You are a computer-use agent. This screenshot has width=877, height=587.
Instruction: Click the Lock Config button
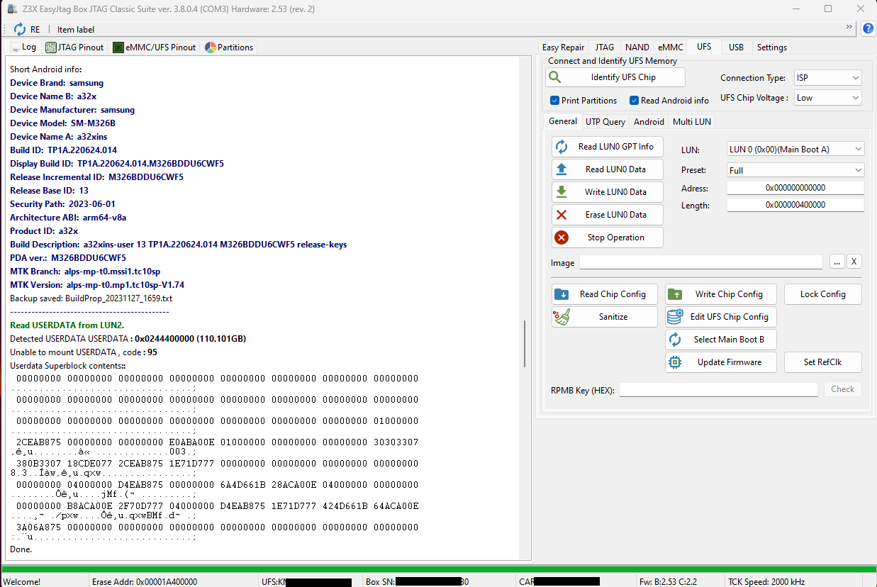[822, 294]
